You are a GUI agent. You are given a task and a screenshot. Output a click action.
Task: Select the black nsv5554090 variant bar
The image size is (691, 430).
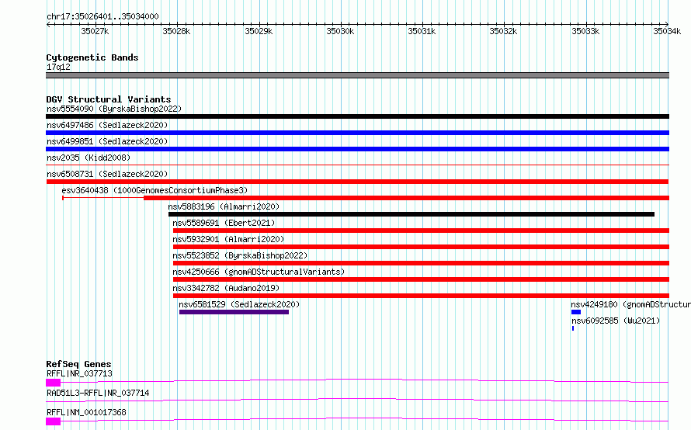pos(357,116)
